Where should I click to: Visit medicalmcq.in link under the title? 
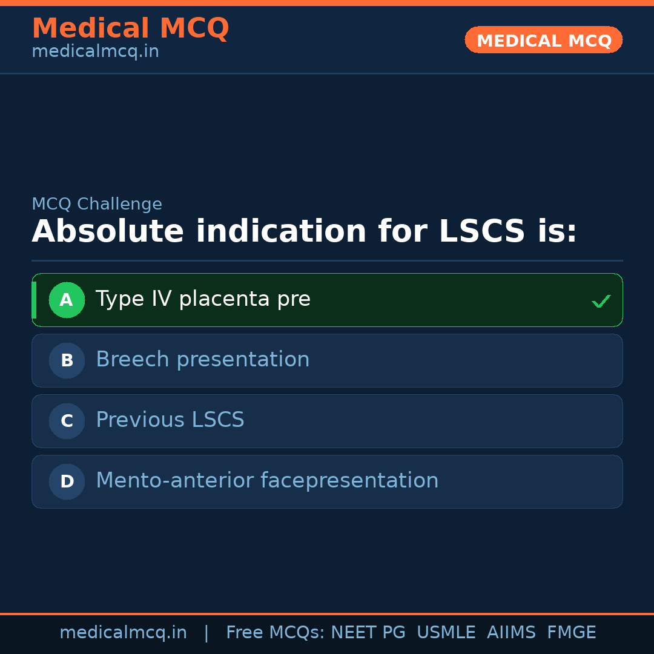[95, 52]
